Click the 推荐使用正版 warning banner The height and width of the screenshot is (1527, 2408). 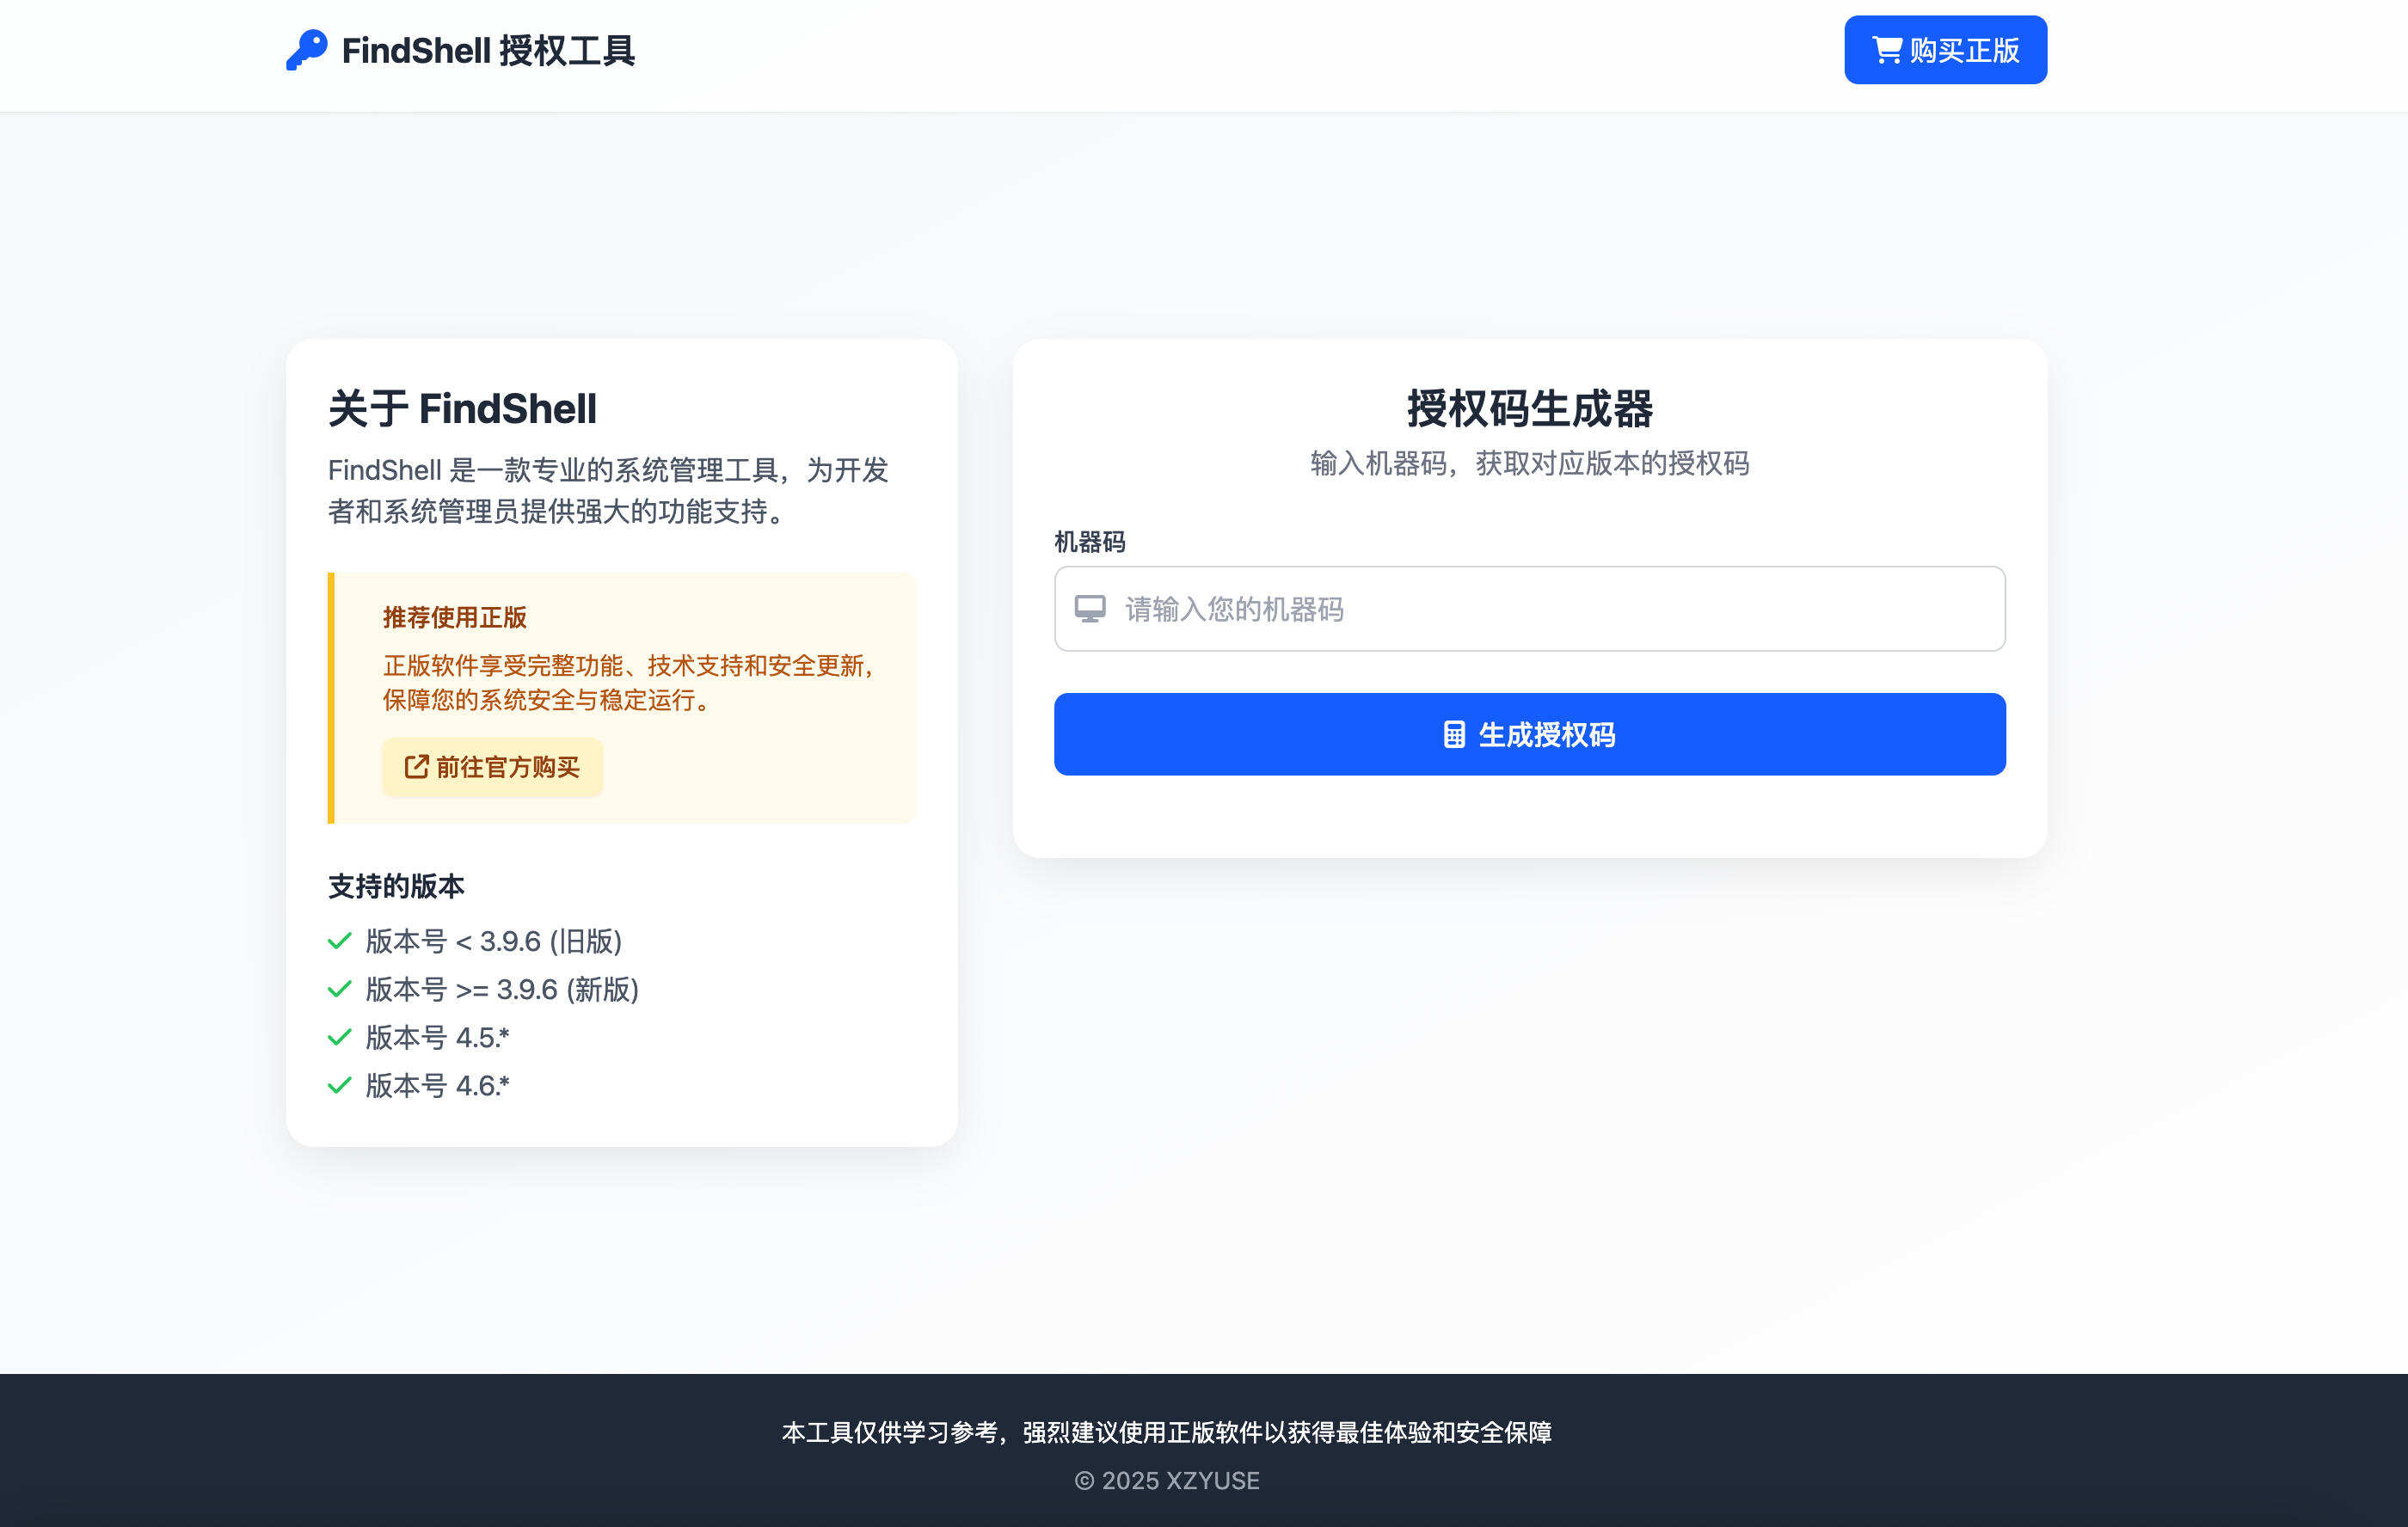622,695
